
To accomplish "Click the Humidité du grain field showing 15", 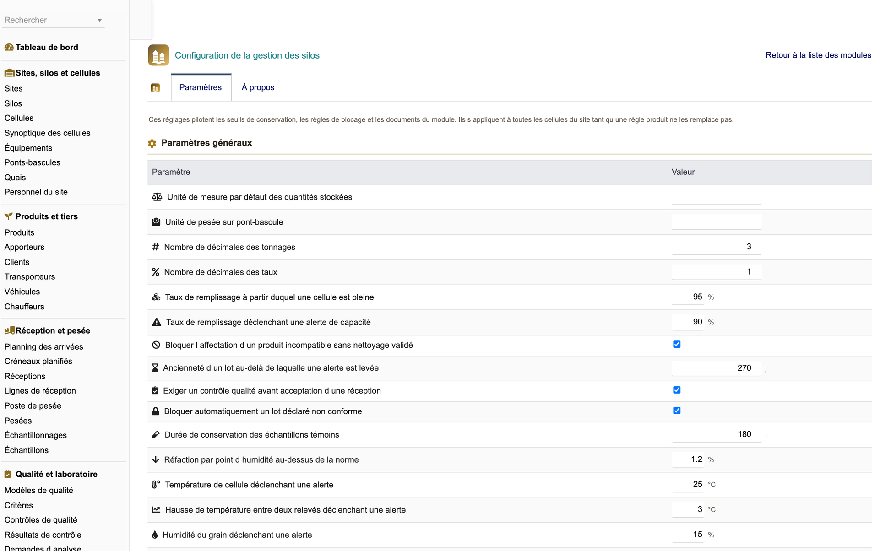I will click(688, 535).
